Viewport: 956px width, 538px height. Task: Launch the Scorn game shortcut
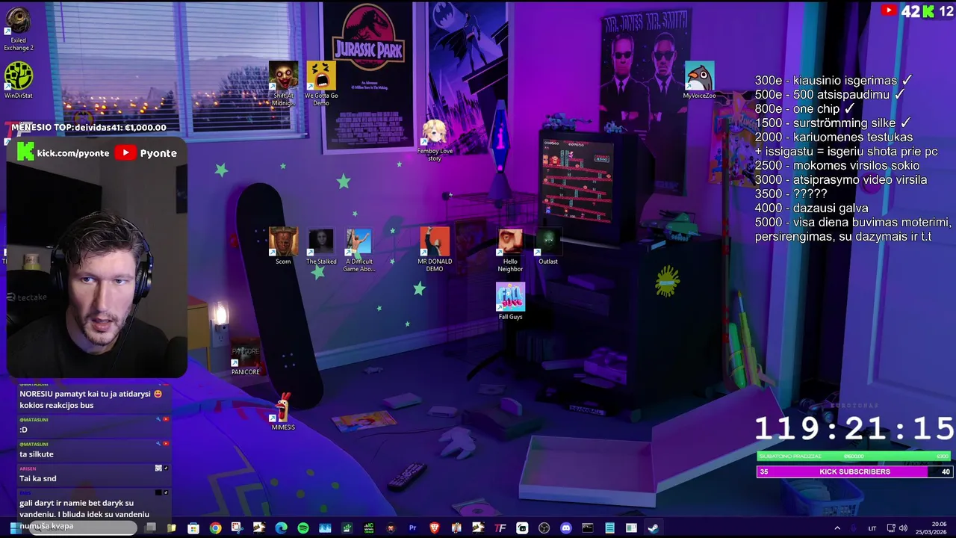283,247
